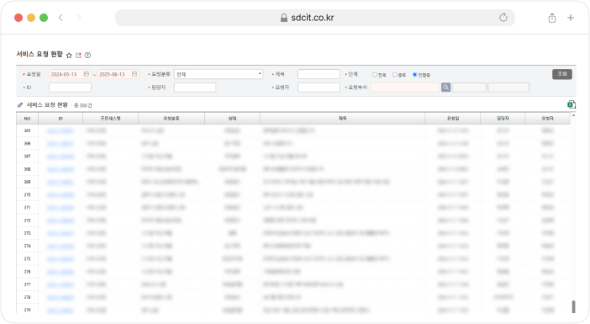Select row number 379 cell
Viewport: 590px width, 324px height.
[27, 310]
